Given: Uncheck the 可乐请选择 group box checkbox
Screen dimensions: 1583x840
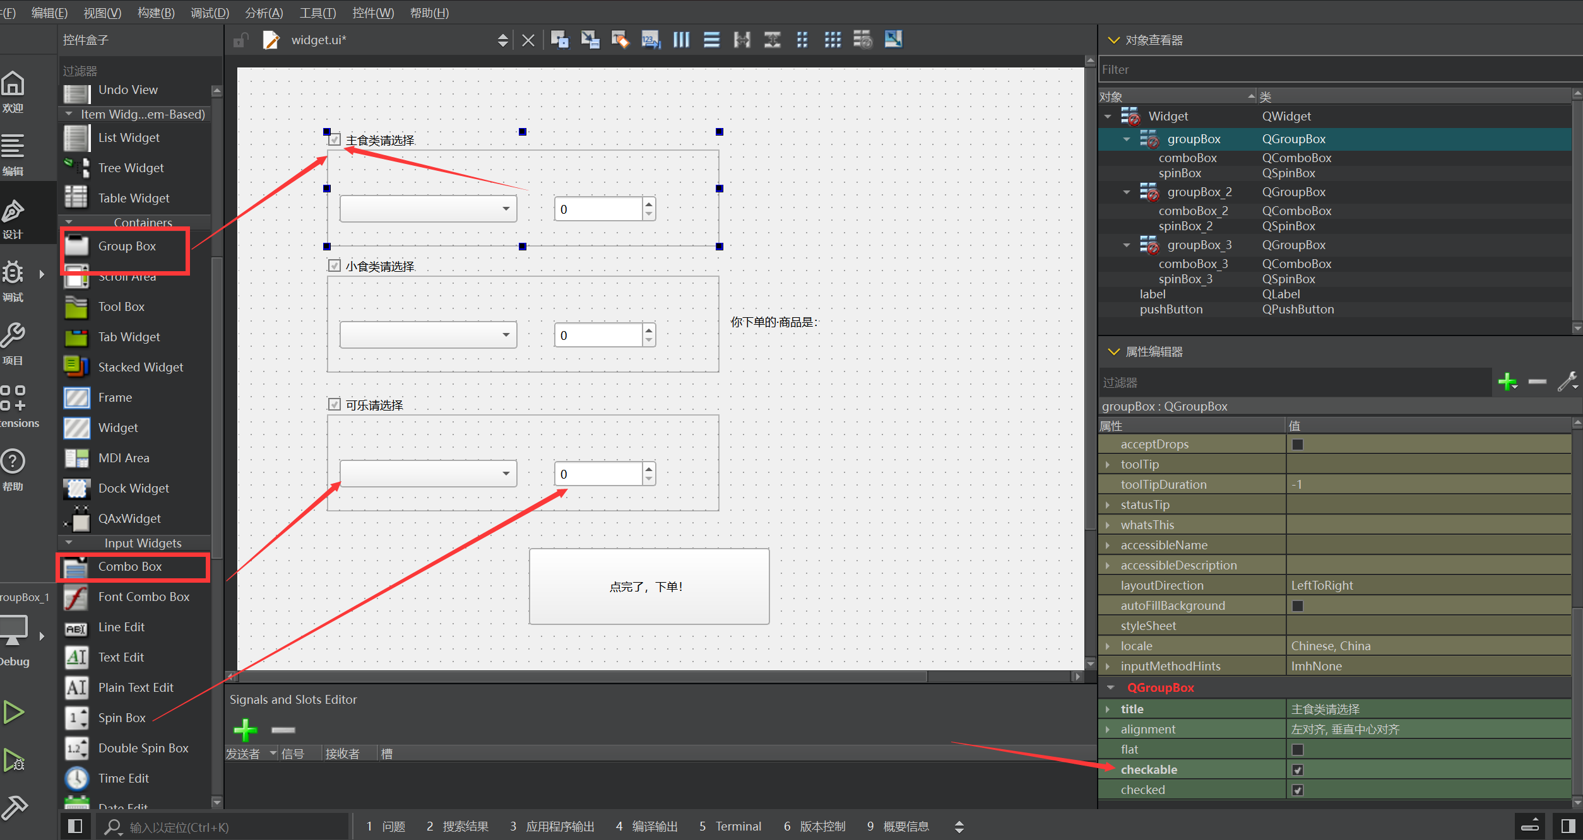Looking at the screenshot, I should (335, 404).
